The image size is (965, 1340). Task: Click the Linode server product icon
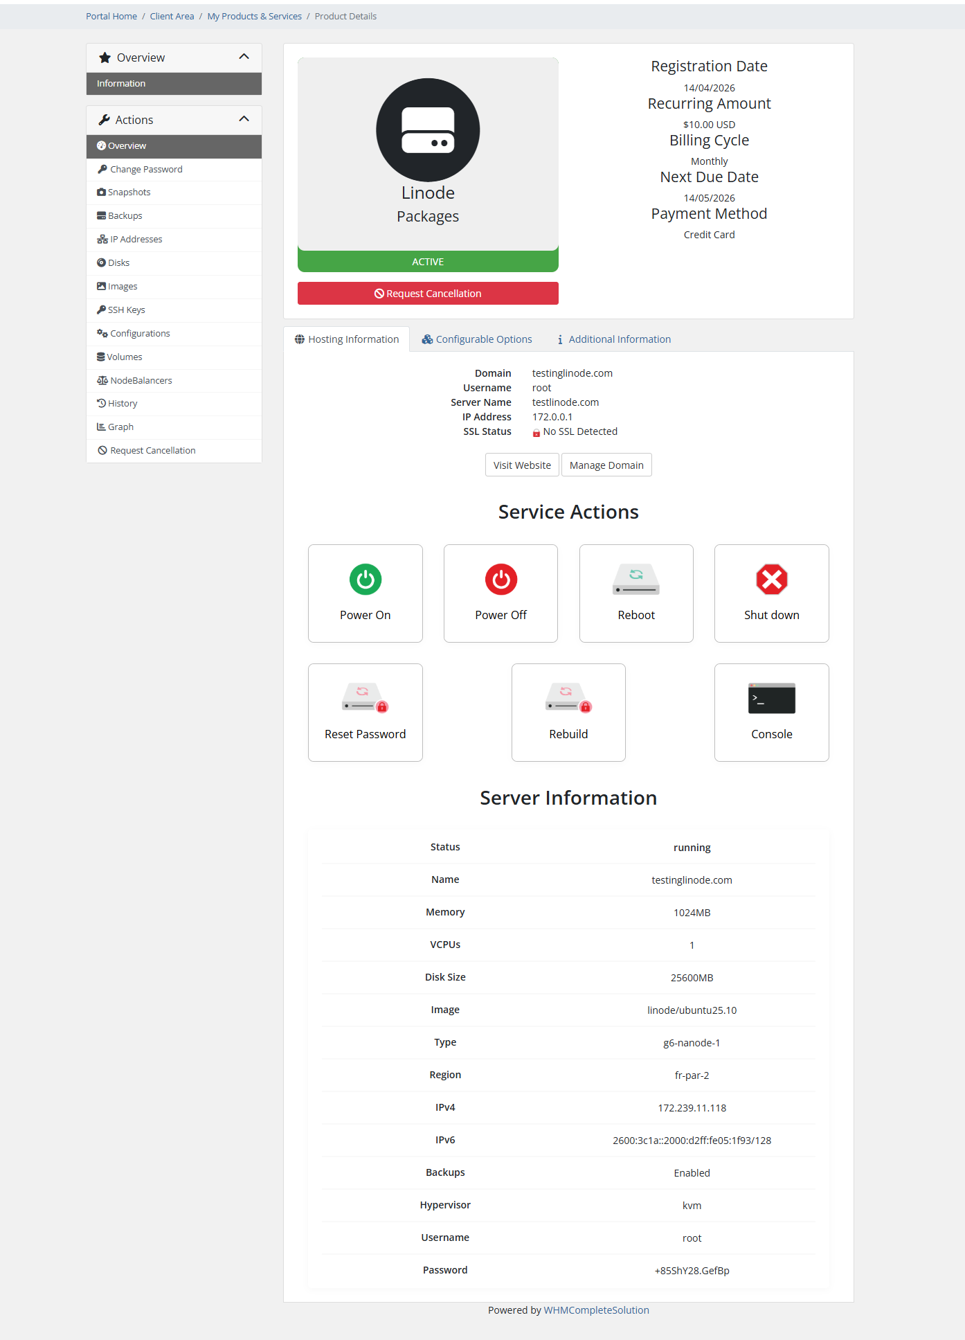(x=428, y=130)
